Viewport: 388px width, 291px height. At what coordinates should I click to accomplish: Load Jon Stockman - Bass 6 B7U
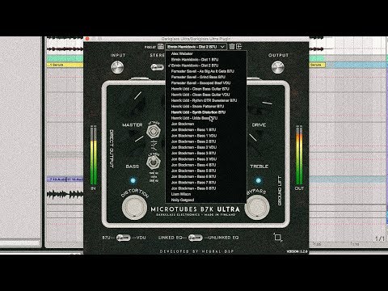(206, 177)
